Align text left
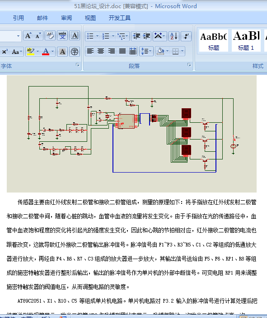 coord(90,51)
